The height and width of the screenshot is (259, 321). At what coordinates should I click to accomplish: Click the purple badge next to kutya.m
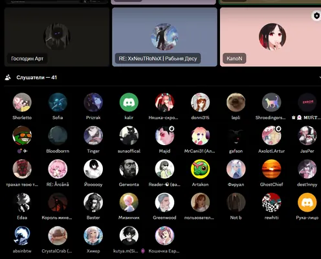click(143, 251)
